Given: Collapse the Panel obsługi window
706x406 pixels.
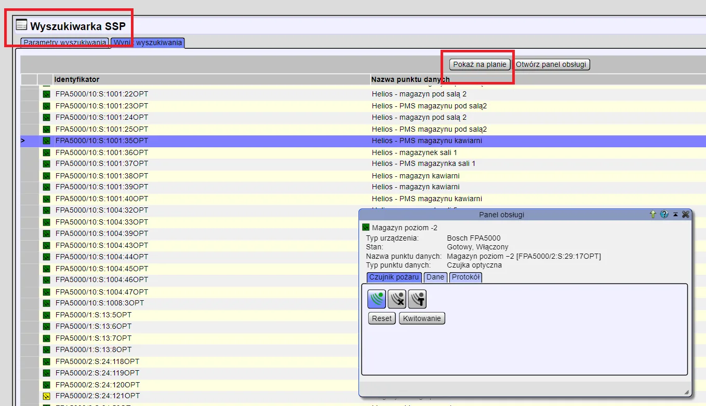Looking at the screenshot, I should pyautogui.click(x=675, y=215).
